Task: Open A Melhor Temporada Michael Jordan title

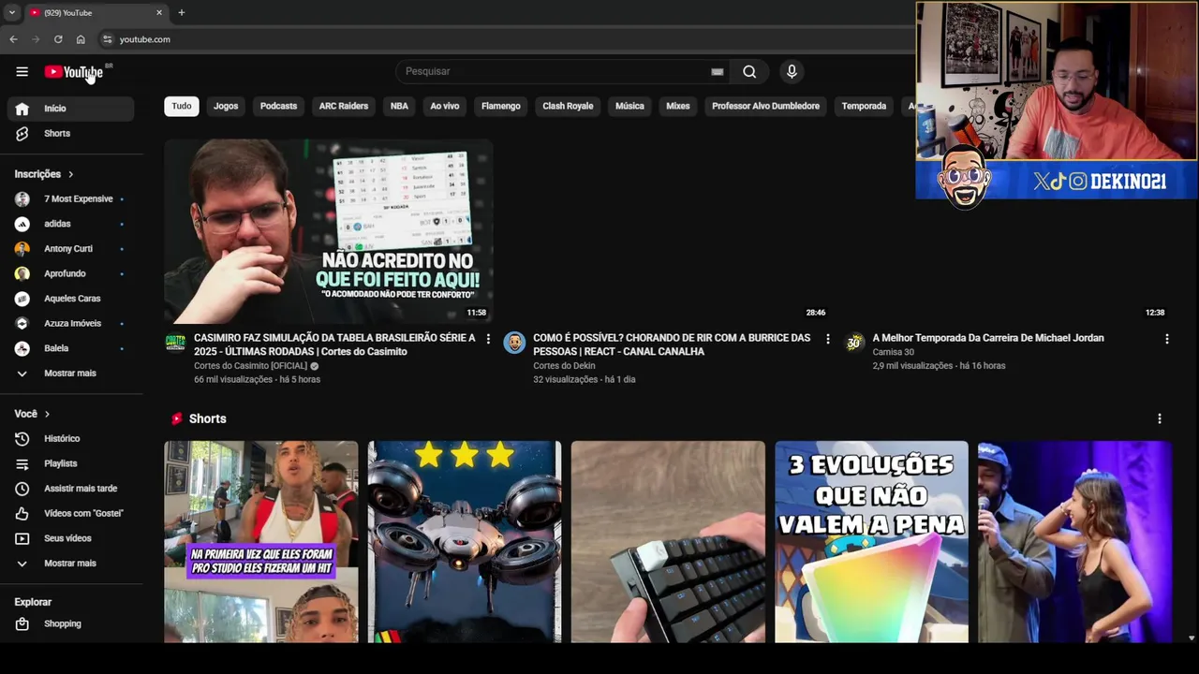Action: point(988,338)
